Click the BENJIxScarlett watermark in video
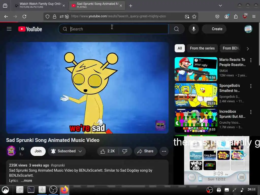 tap(160, 125)
